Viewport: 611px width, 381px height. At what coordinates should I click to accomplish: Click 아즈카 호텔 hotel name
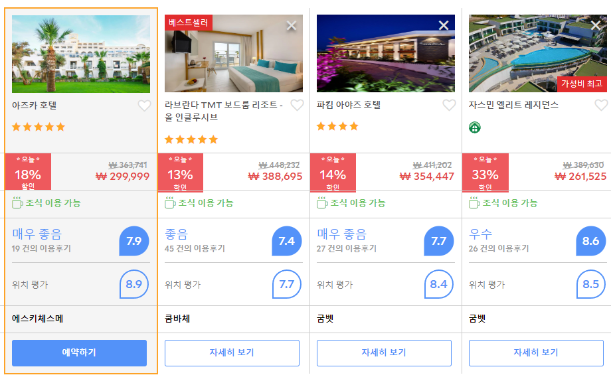pyautogui.click(x=35, y=105)
